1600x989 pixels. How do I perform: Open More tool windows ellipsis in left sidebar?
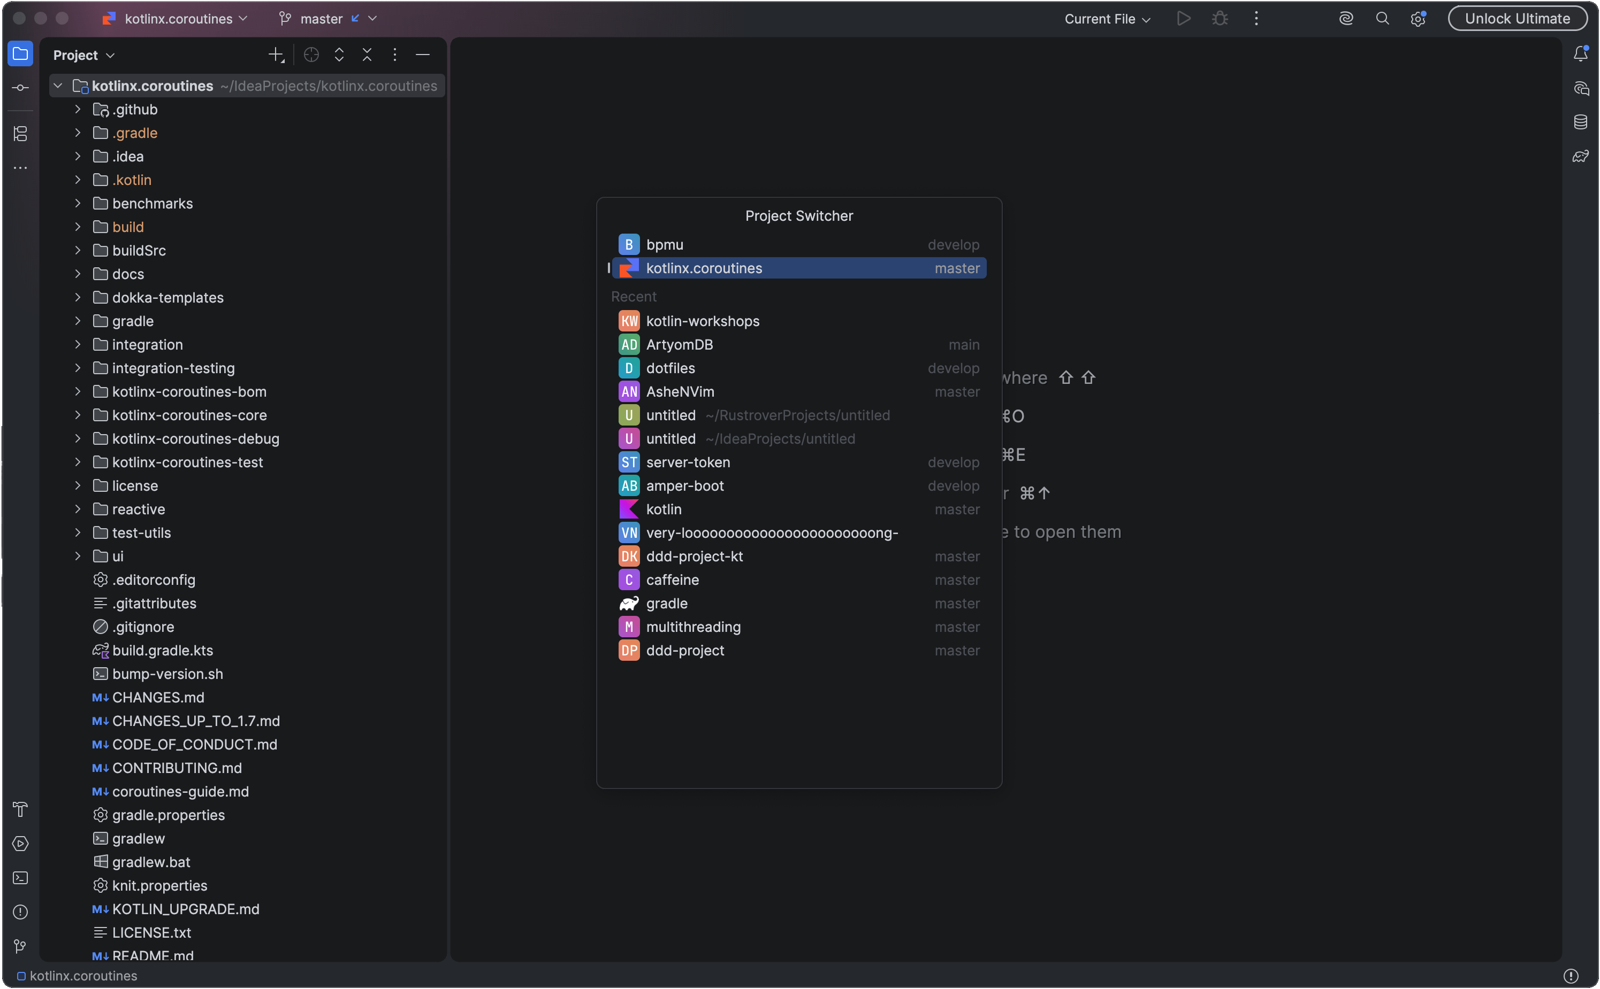coord(20,168)
